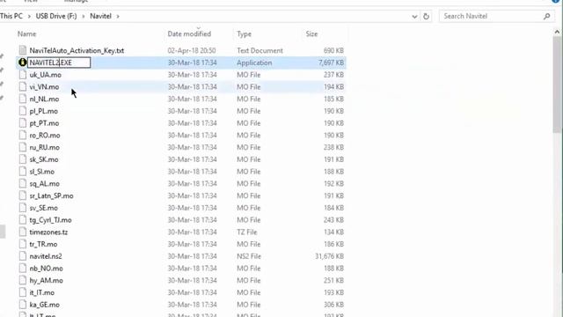
Task: Click the 251 KB size cell
Action: pyautogui.click(x=333, y=280)
